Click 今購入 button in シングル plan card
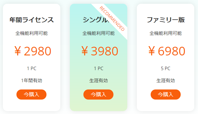This screenshot has width=198, height=114. pyautogui.click(x=98, y=94)
